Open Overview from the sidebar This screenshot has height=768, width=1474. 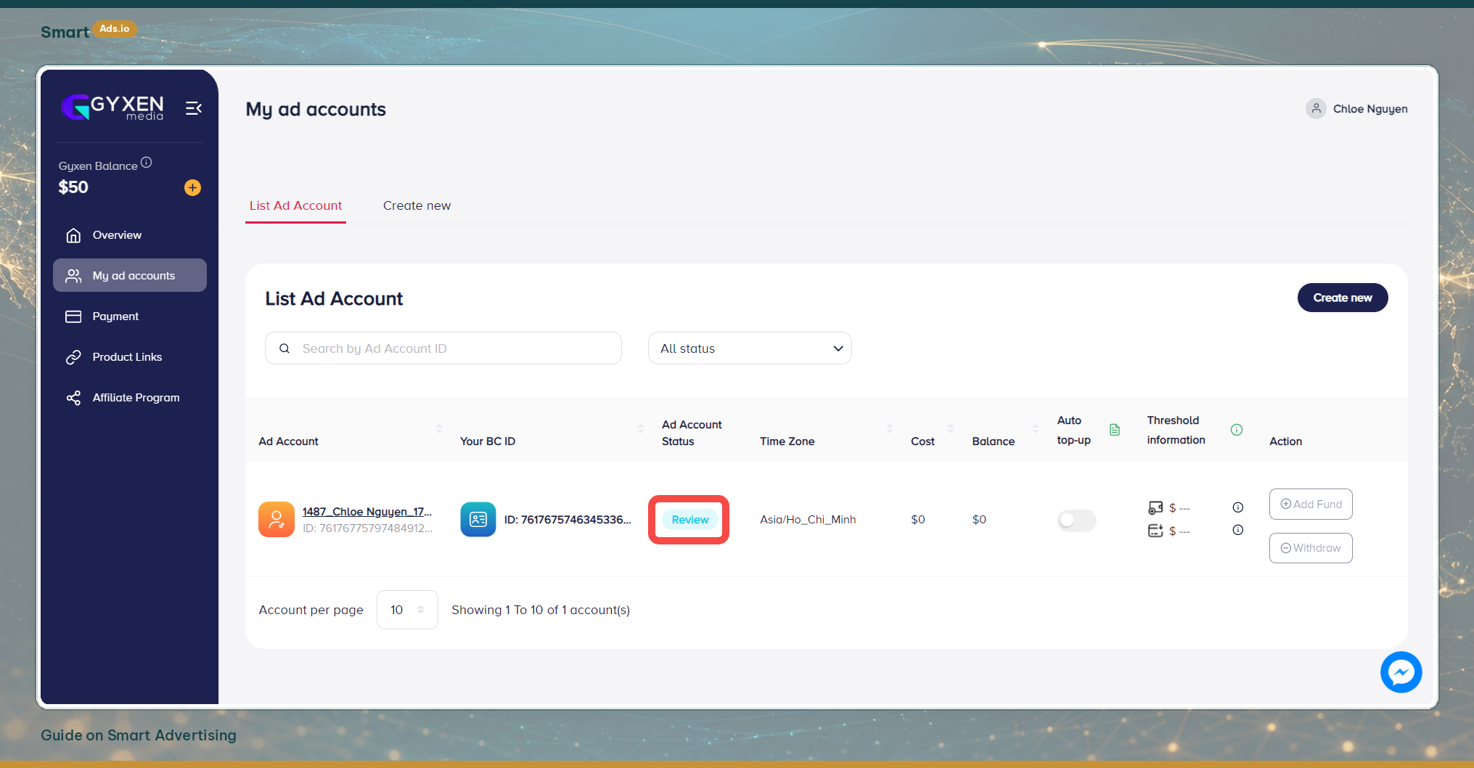130,235
